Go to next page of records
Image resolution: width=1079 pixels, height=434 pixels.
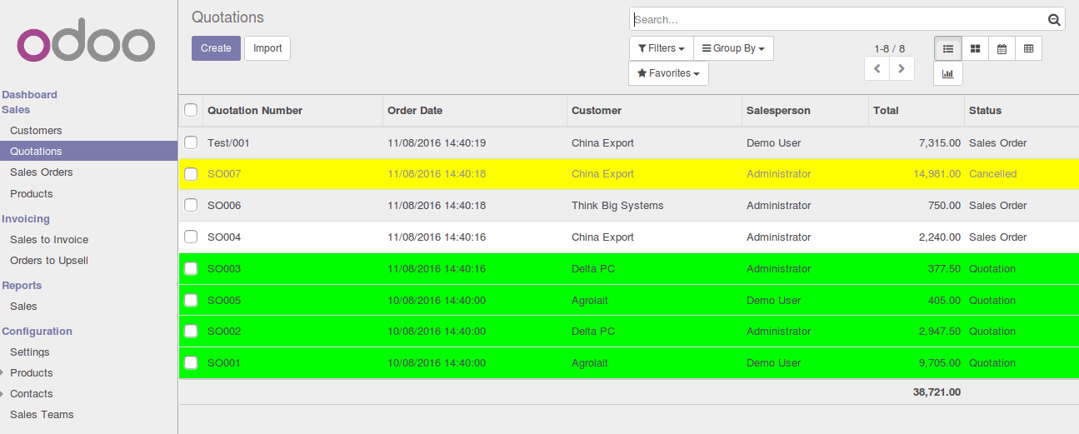pos(902,68)
